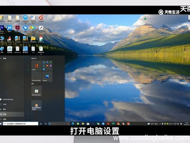Open the Tencent Video play icon shortcut

pos(33,29)
